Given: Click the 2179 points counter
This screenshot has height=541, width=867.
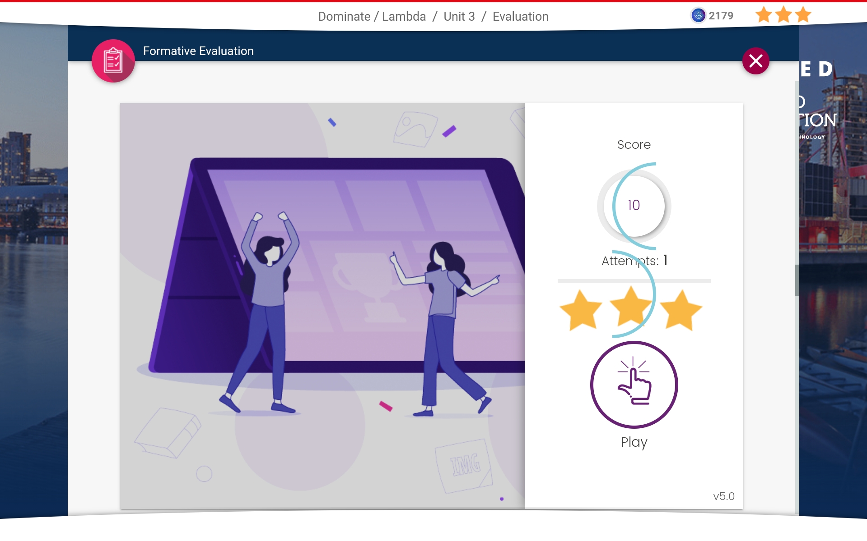Looking at the screenshot, I should (x=721, y=16).
